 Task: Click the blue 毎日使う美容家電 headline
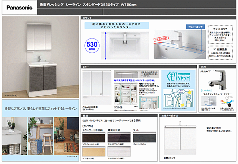click(134, 80)
